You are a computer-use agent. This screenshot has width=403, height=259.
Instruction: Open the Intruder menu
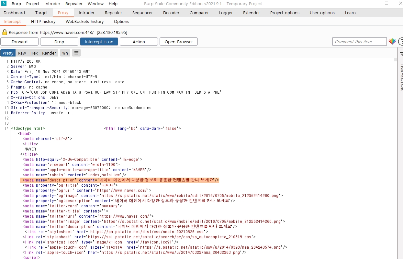52,4
